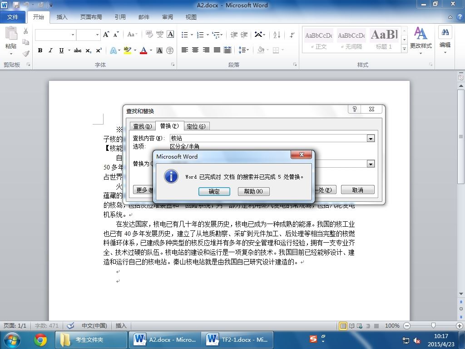Click the Phonetic Guide icon
Viewport: 465px width, 349px height.
pyautogui.click(x=160, y=35)
